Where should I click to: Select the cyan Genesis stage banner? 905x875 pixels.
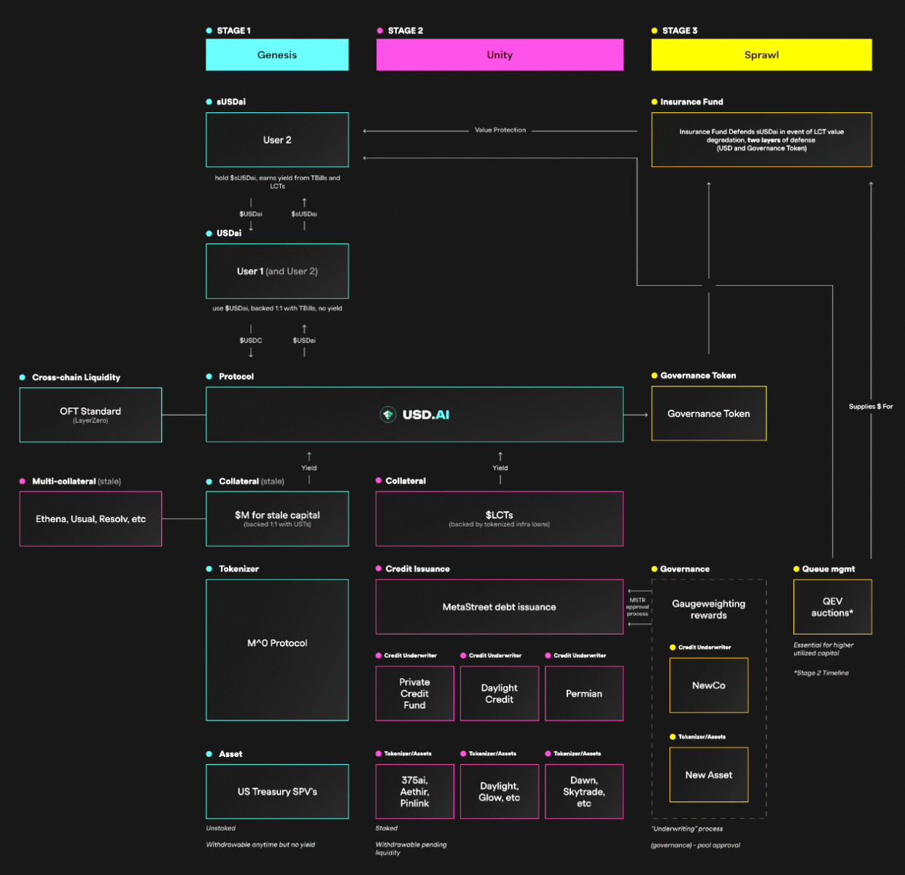point(277,55)
